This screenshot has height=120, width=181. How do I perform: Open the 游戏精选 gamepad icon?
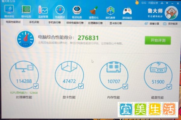coord(127,13)
